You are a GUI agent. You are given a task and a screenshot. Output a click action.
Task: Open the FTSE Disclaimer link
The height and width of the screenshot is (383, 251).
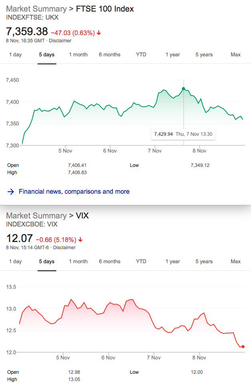(x=60, y=41)
